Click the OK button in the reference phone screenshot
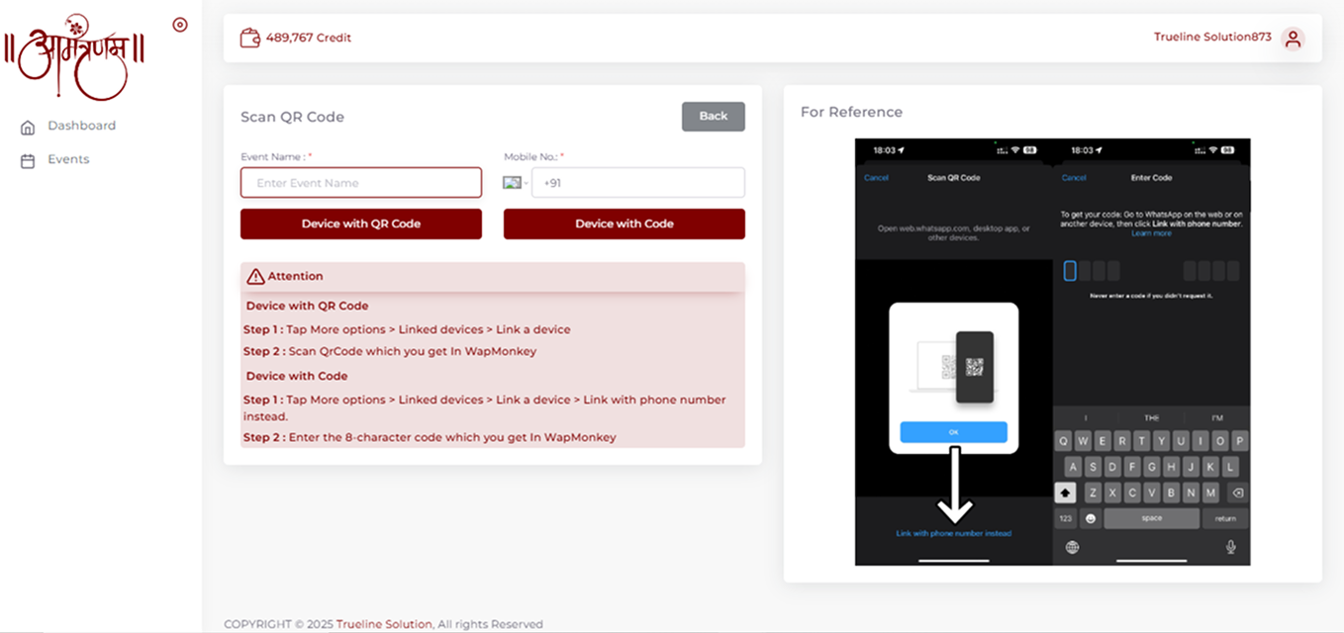 point(953,432)
